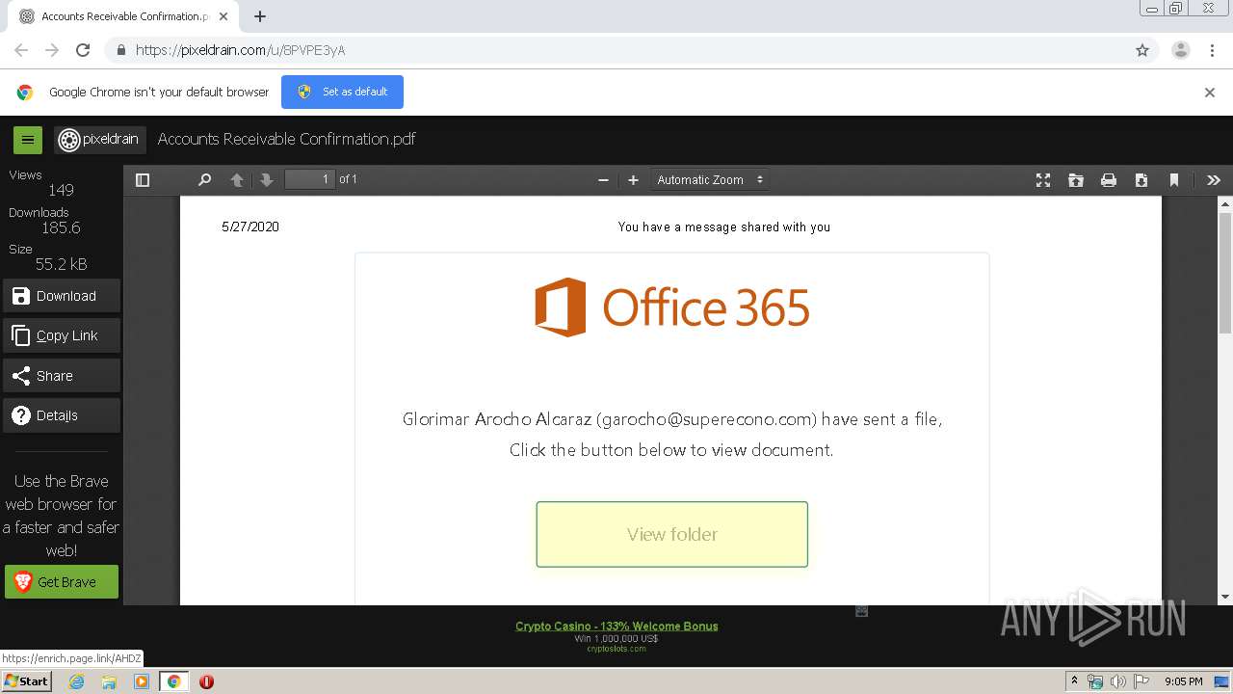
Task: Switch PDF to presentation mode
Action: coord(1043,180)
